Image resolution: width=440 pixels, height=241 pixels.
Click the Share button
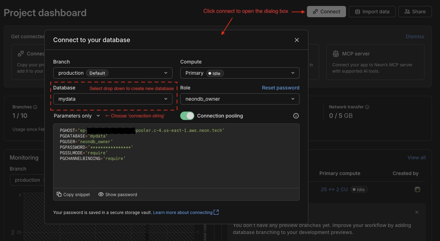click(415, 12)
